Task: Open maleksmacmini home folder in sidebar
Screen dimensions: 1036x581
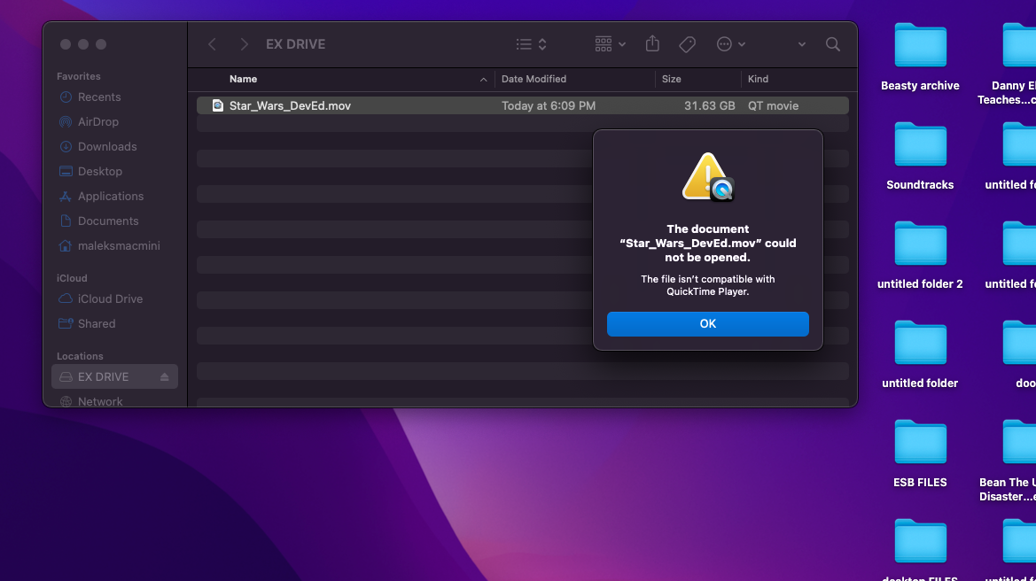Action: click(x=118, y=245)
